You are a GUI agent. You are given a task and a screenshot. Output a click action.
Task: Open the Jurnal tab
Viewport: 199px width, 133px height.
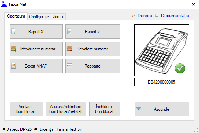pos(59,17)
